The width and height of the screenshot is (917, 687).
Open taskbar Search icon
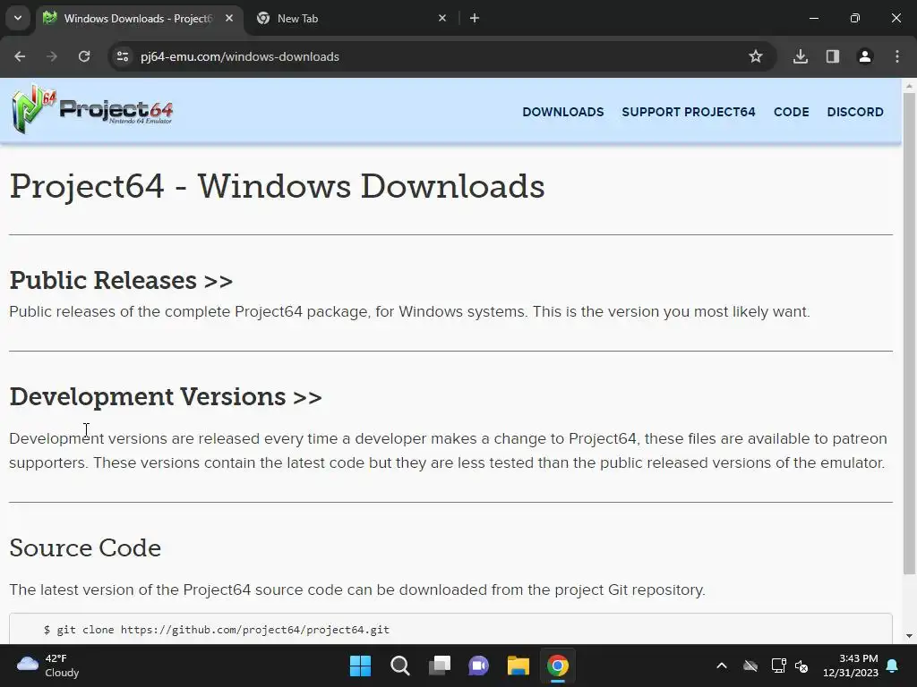400,666
